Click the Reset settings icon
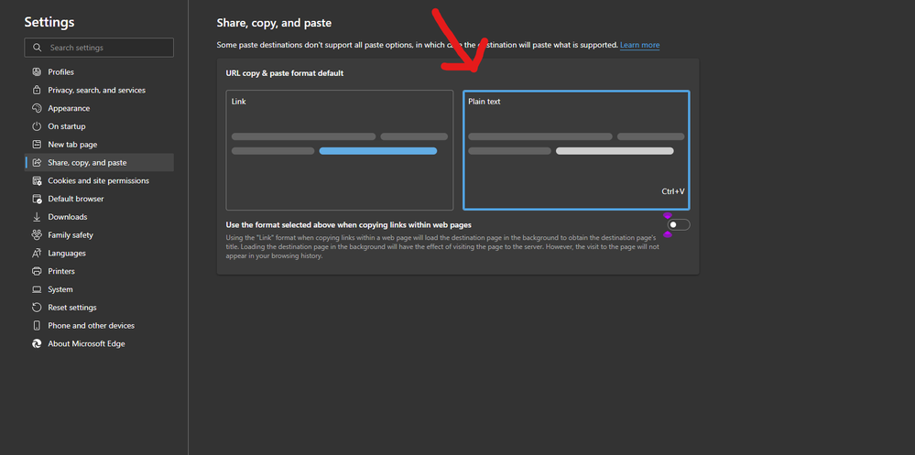 click(x=37, y=308)
